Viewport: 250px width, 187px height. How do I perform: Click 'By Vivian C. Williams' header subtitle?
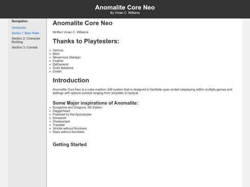pyautogui.click(x=125, y=13)
